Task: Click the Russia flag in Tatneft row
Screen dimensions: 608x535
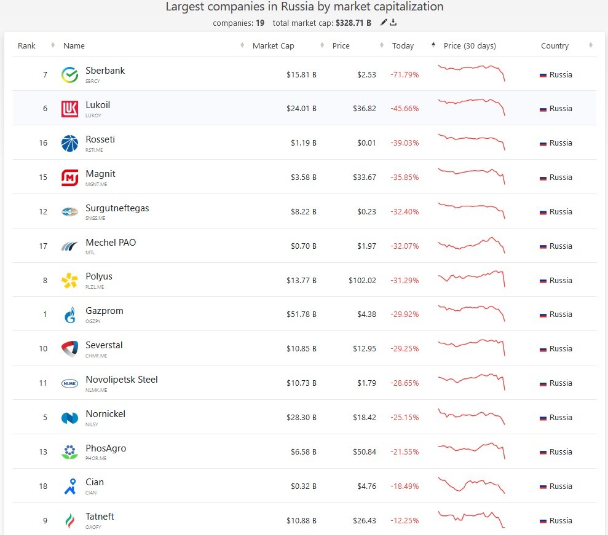Action: (x=543, y=521)
